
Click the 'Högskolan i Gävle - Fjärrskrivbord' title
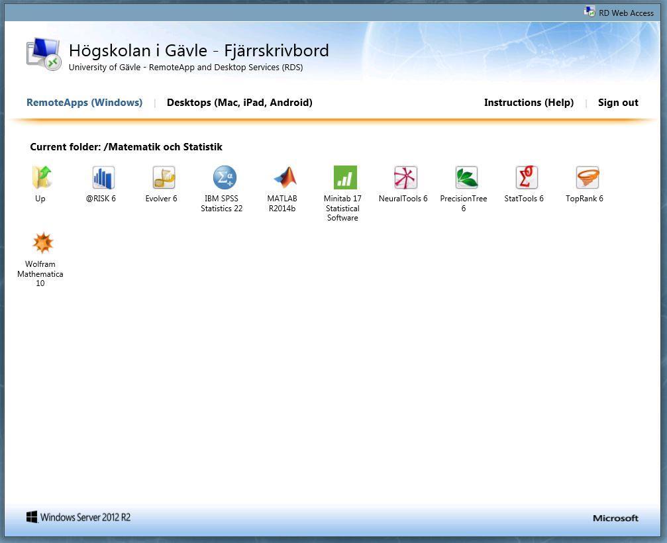(x=199, y=50)
